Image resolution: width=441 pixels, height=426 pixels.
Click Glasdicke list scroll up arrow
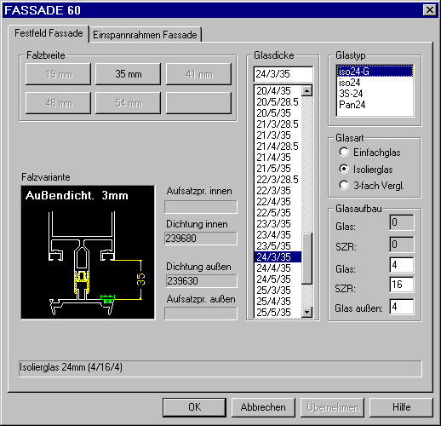point(306,91)
